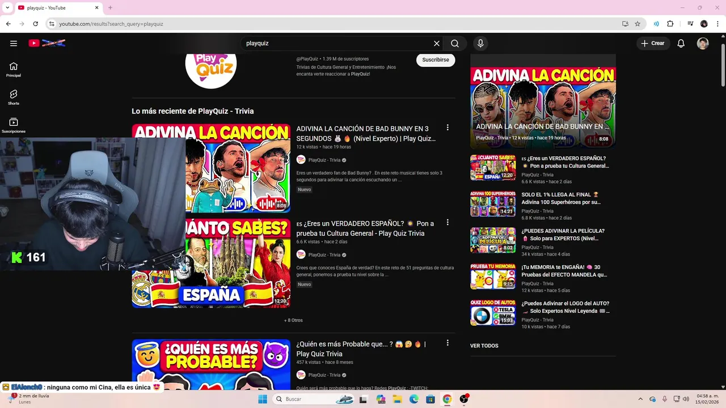The height and width of the screenshot is (408, 726).
Task: Expand the + 8 Otros list
Action: [293, 320]
